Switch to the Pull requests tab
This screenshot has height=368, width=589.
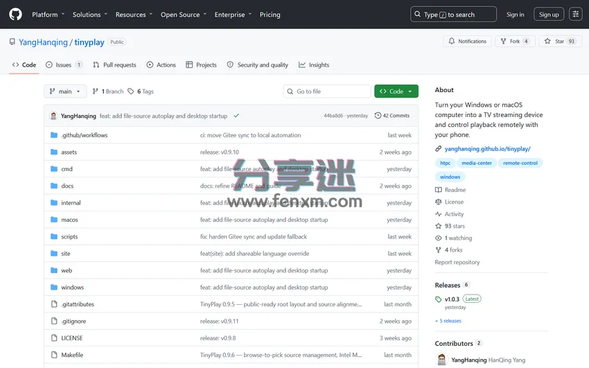tap(114, 64)
